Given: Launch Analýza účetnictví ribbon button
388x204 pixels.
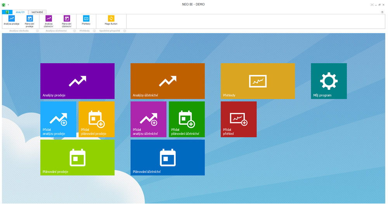Looking at the screenshot, I should [48, 21].
